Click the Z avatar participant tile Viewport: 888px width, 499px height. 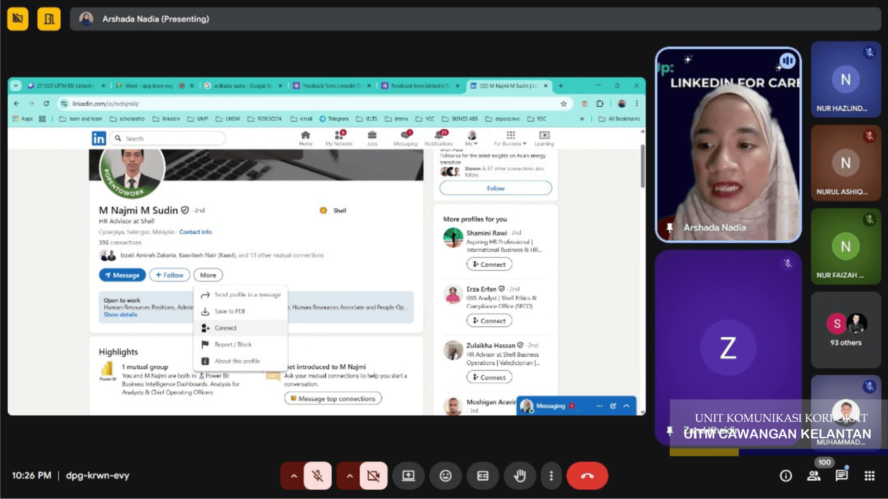(x=728, y=347)
